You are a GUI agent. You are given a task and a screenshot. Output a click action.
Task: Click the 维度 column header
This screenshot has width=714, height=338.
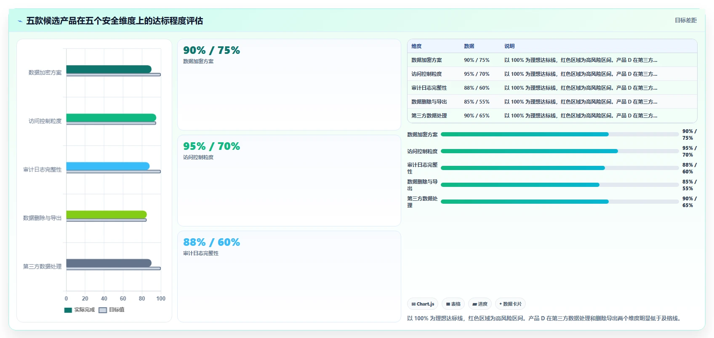(416, 46)
